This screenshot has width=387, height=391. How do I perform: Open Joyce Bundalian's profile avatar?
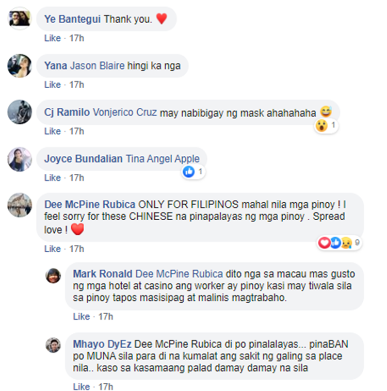[x=20, y=159]
